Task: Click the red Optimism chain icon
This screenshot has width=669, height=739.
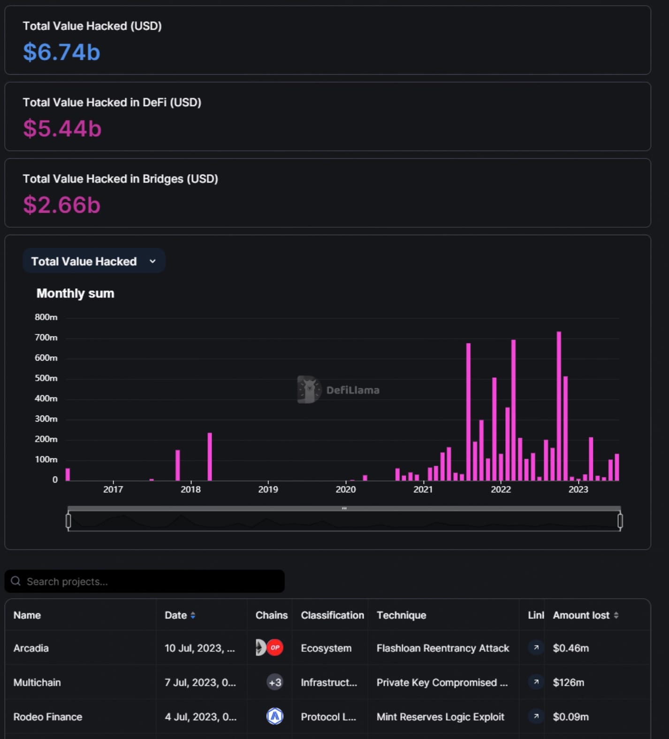Action: [275, 647]
